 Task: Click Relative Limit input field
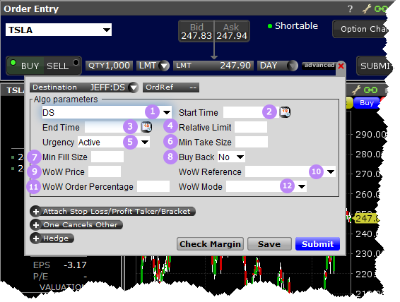251,127
